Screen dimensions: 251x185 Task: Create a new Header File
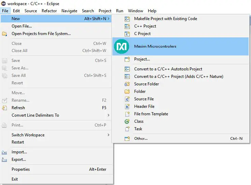180,106
